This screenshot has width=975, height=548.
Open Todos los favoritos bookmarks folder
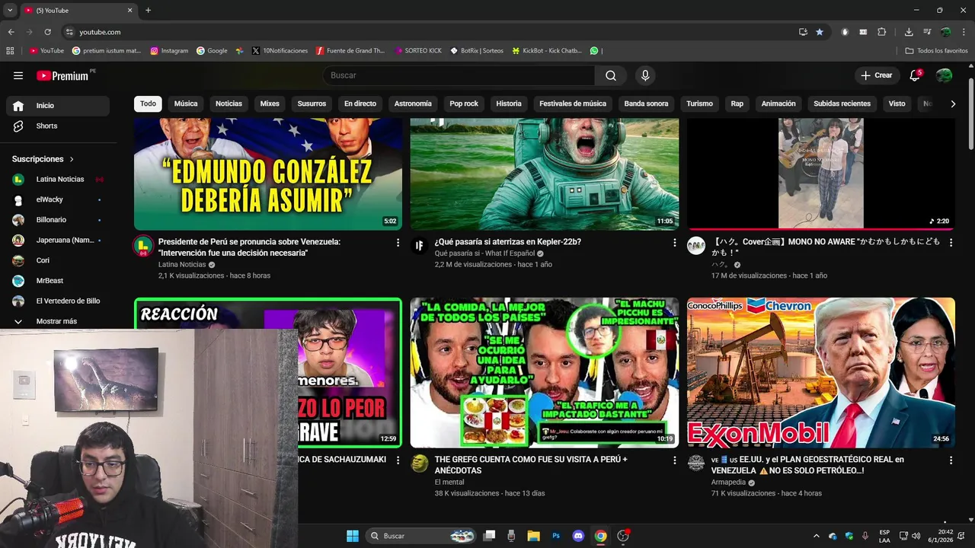tap(936, 51)
